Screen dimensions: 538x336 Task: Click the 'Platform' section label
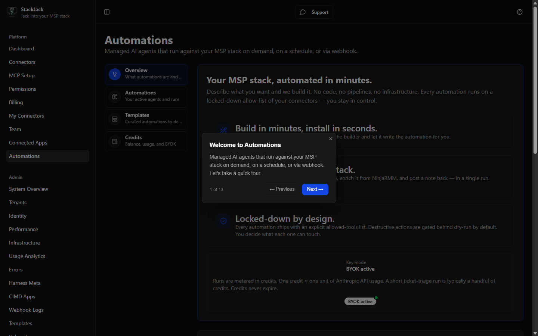coord(18,37)
